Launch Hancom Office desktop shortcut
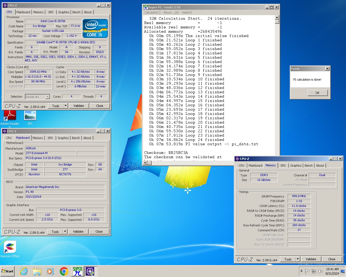346x277 pixels. (10, 249)
